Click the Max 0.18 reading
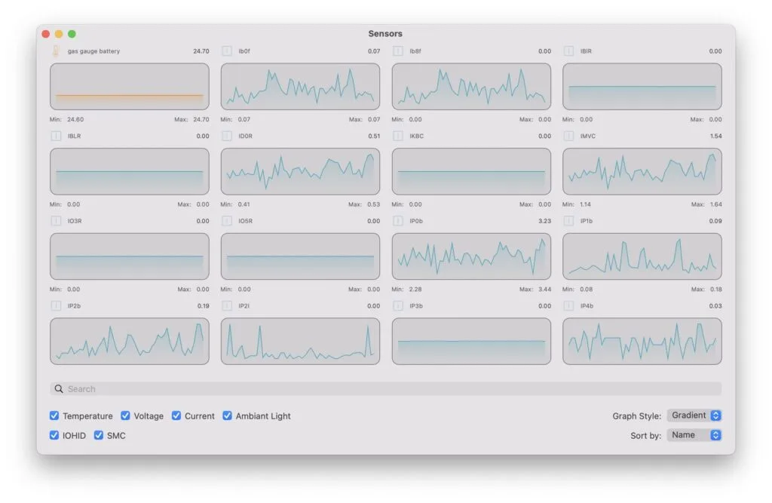 pos(706,289)
